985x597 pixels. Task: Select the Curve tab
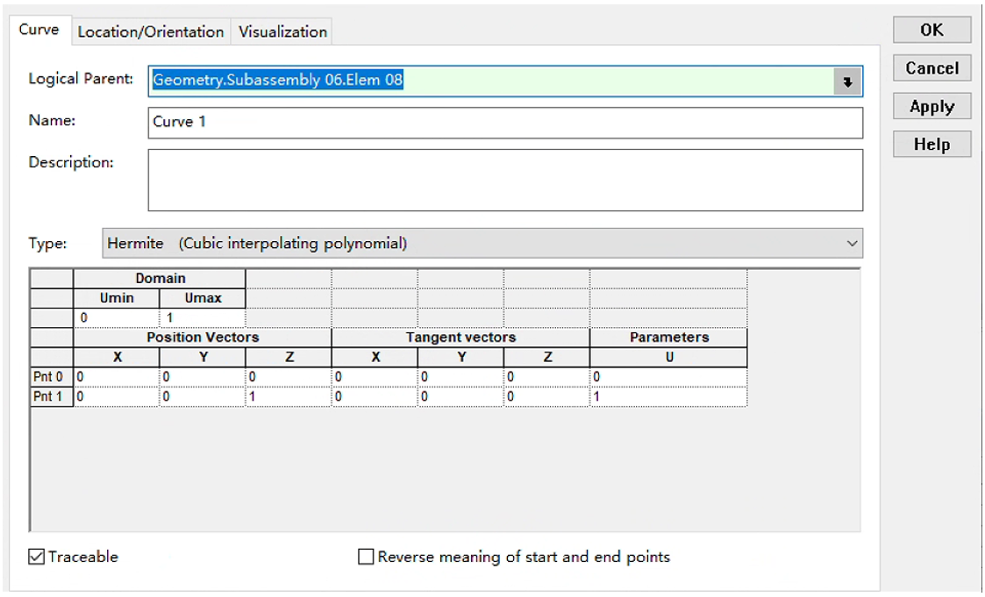39,30
